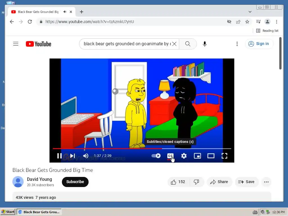Image resolution: width=288 pixels, height=216 pixels.
Task: Open tracking protection eye icon
Action: [229, 22]
